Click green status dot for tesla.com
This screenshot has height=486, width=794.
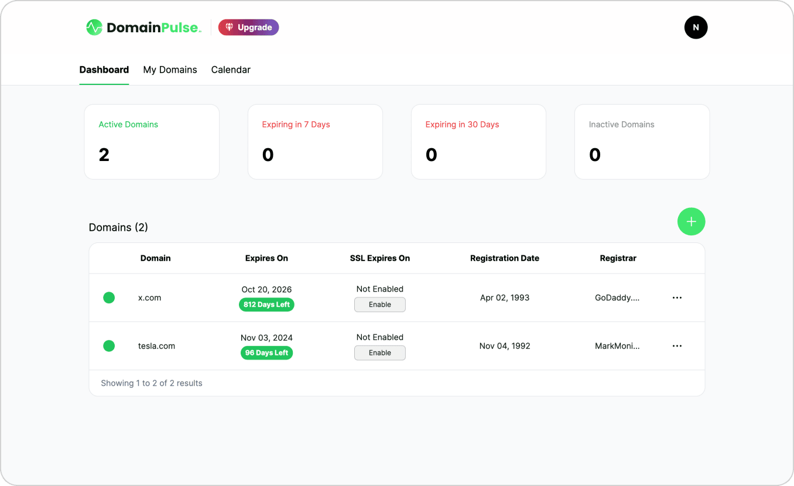(109, 346)
